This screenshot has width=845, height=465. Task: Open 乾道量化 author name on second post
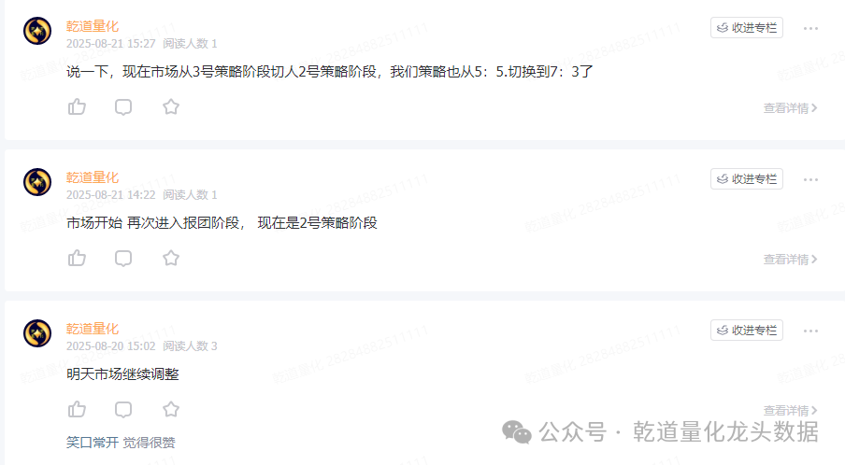coord(93,177)
